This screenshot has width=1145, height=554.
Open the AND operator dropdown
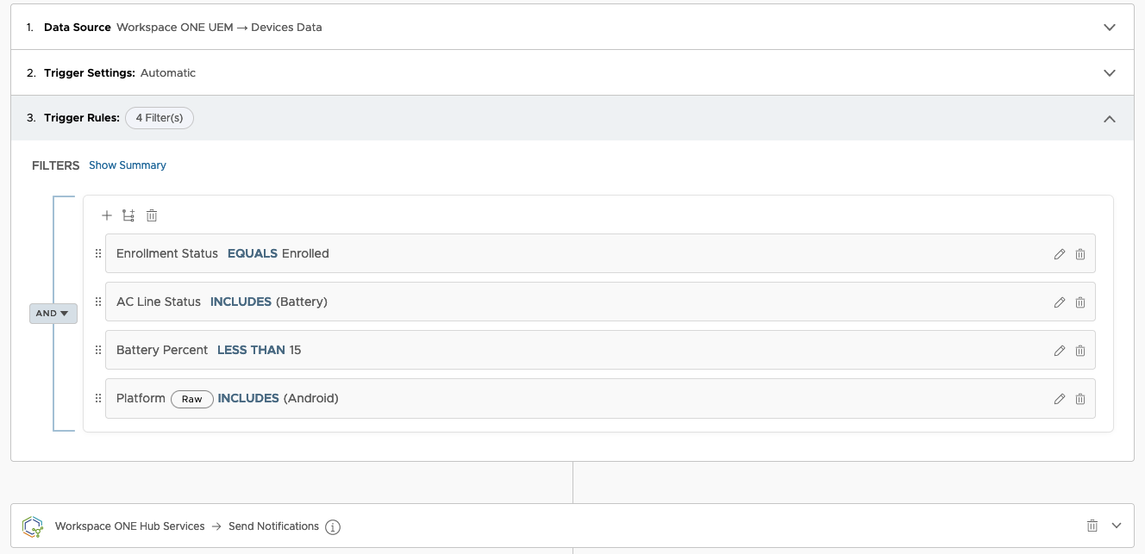53,314
